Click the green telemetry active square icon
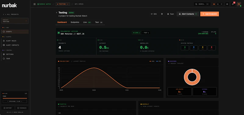This screenshot has height=115, width=244. click(59, 33)
